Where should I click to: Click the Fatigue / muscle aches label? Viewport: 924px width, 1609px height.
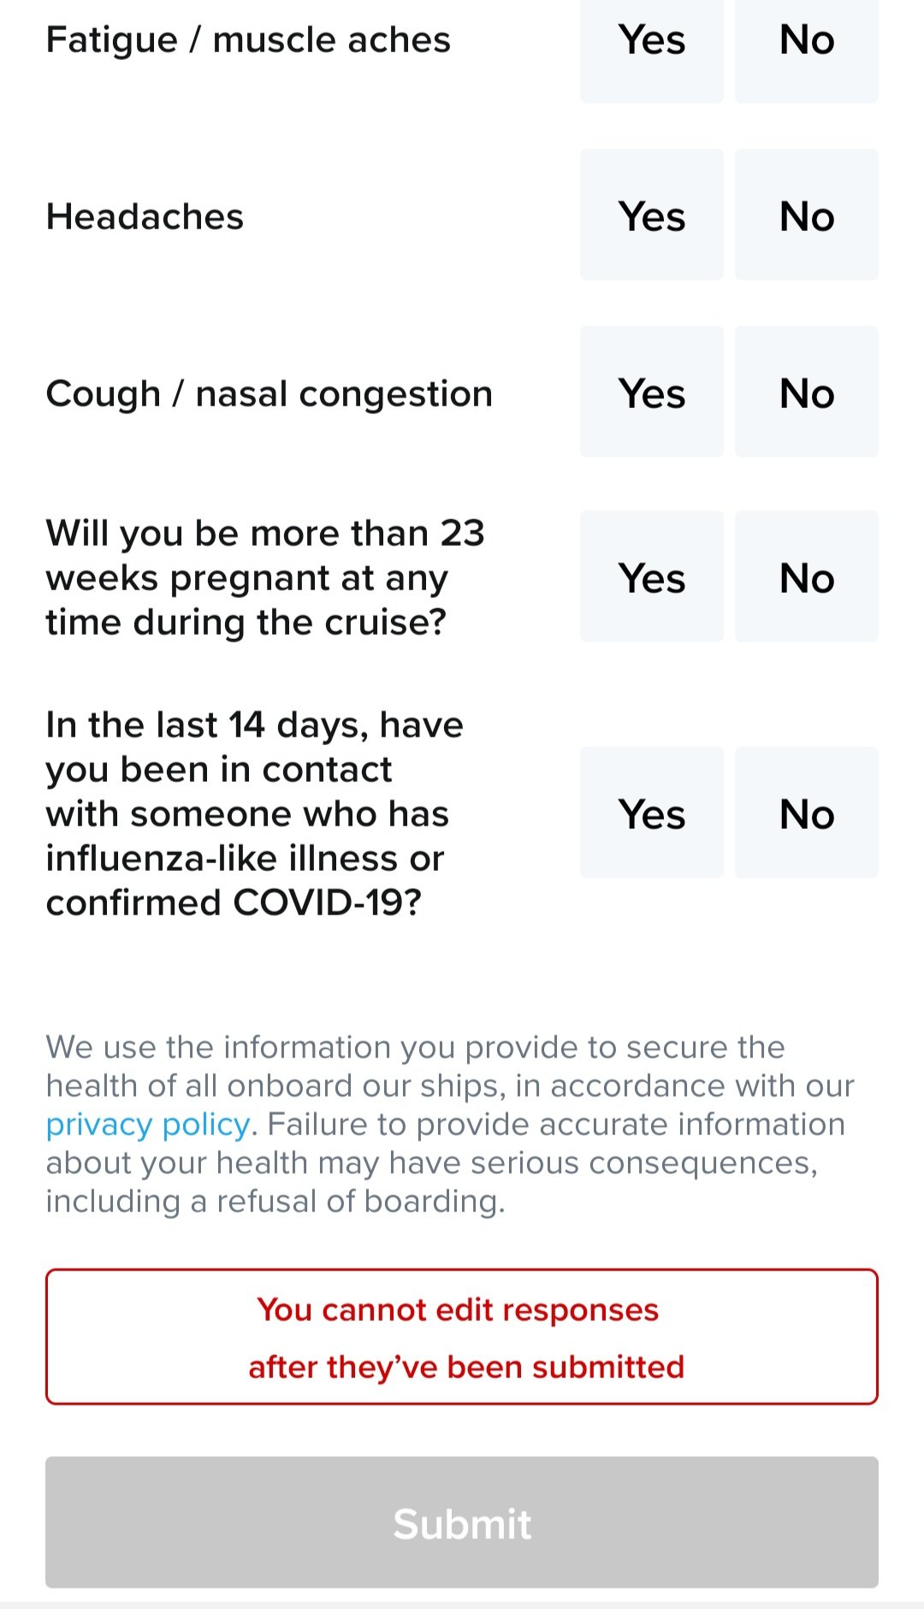pyautogui.click(x=248, y=40)
